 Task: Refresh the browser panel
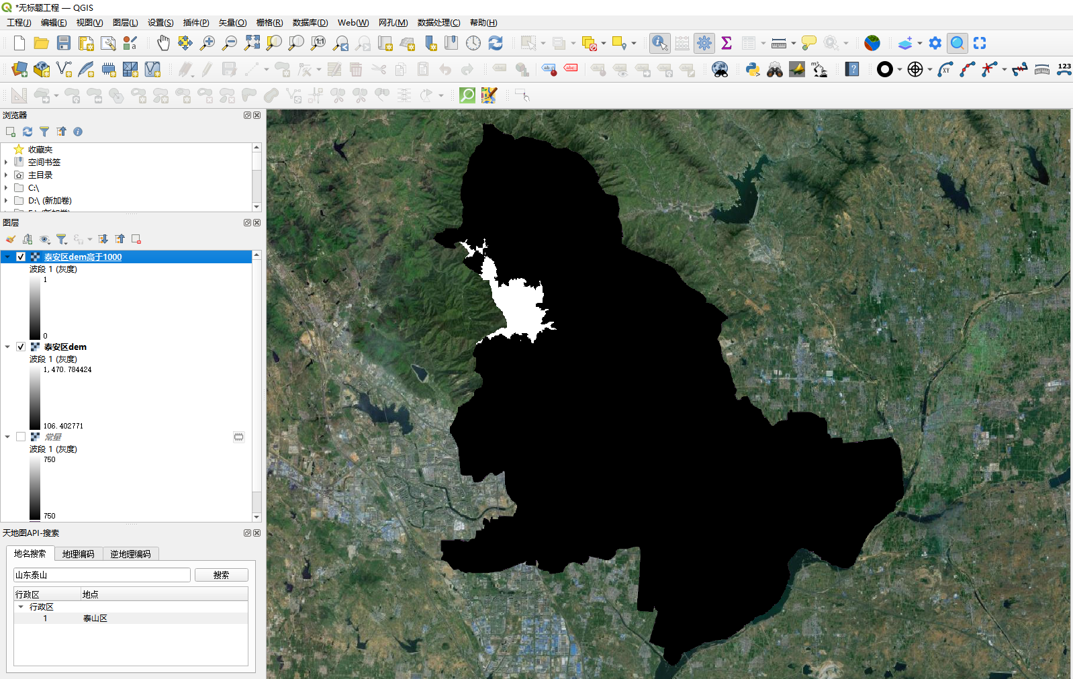[28, 132]
